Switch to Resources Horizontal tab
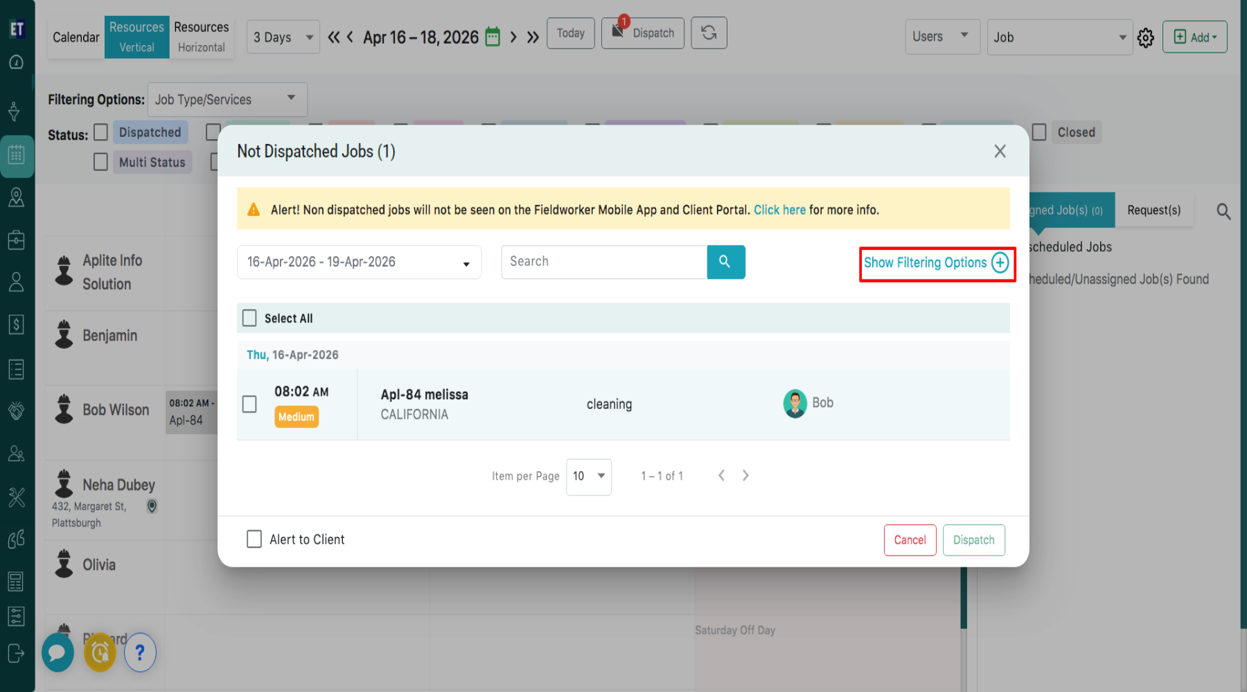 point(201,37)
